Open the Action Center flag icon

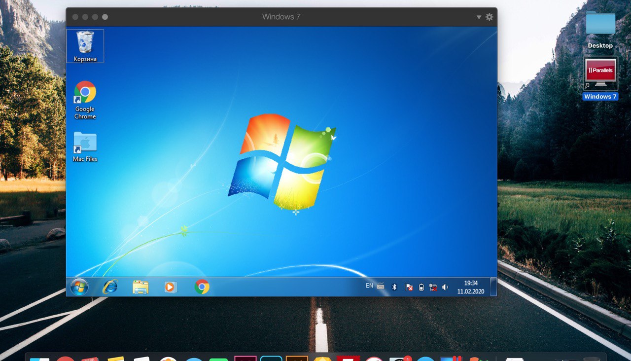[409, 287]
